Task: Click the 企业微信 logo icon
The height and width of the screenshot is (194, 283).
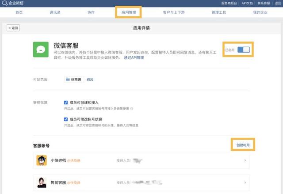Action: tap(5, 3)
